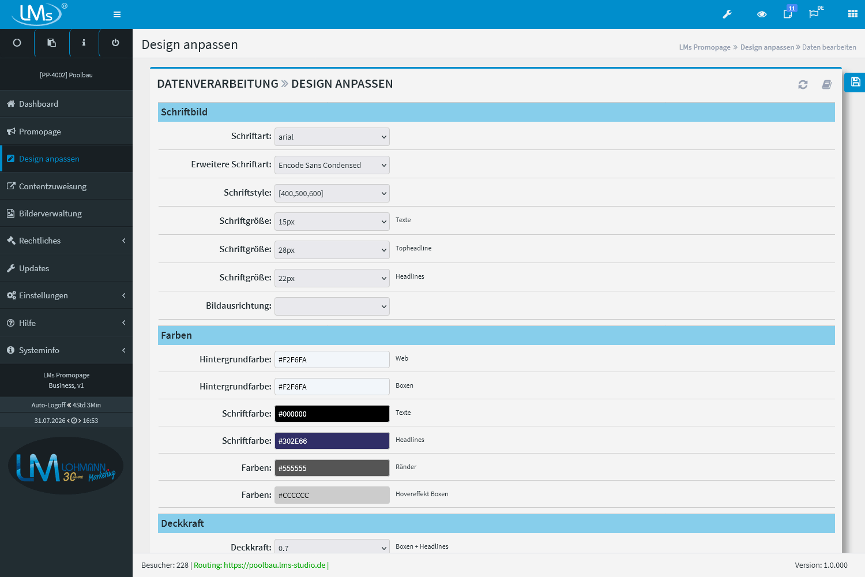Image resolution: width=865 pixels, height=577 pixels.
Task: Click LMs Promopage breadcrumb link
Action: pyautogui.click(x=705, y=47)
